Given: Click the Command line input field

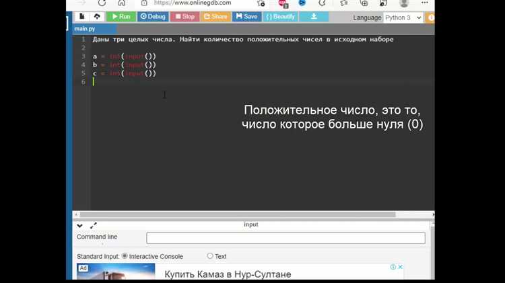Looking at the screenshot, I should 285,238.
